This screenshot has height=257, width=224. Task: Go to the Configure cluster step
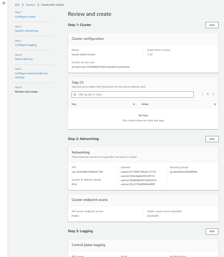pos(25,16)
